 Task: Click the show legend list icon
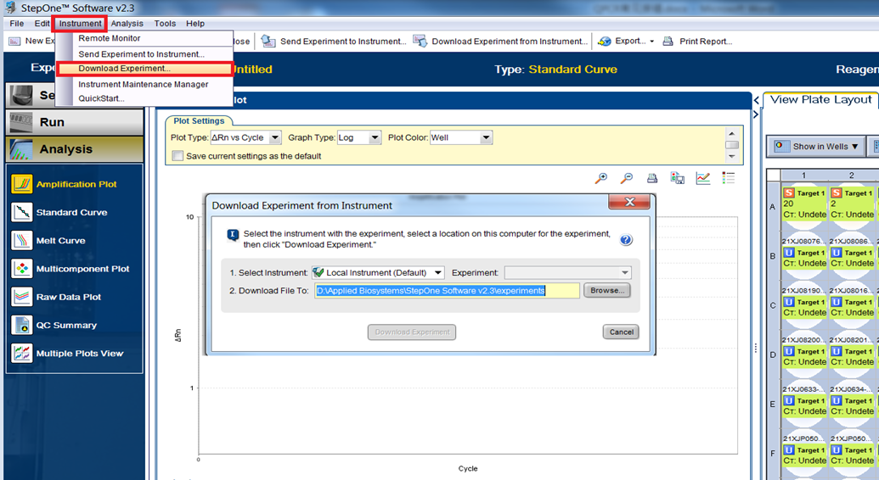coord(728,178)
